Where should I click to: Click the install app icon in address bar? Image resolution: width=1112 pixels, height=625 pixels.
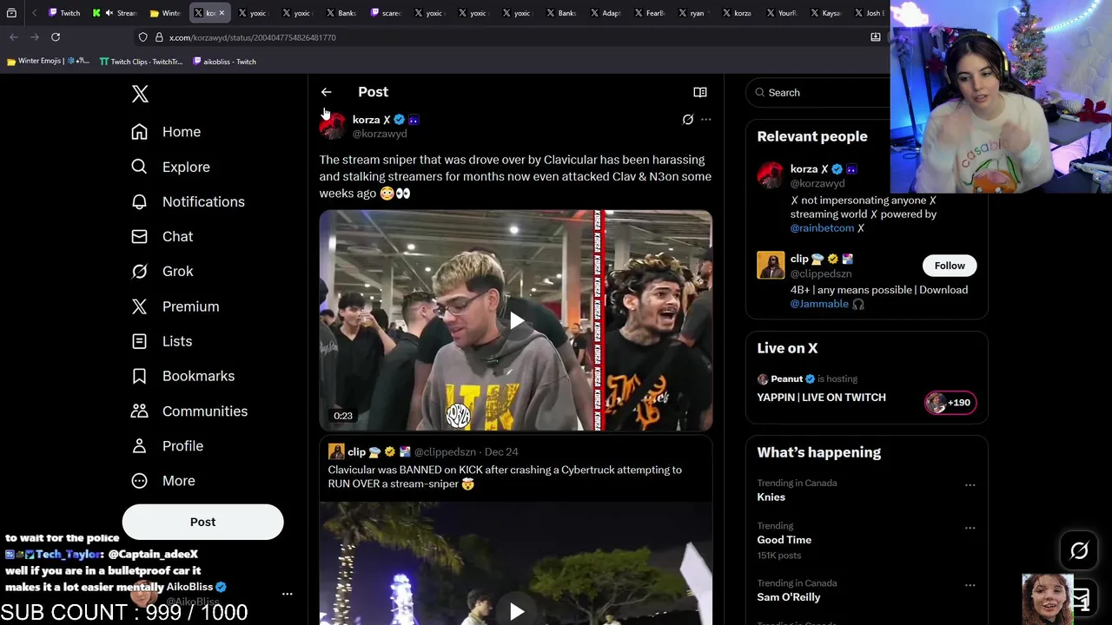pyautogui.click(x=876, y=37)
